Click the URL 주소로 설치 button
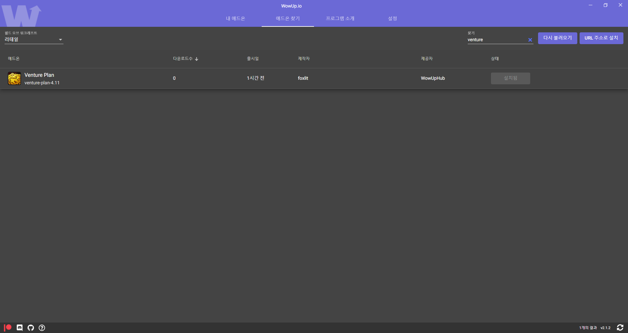The width and height of the screenshot is (628, 333). (x=601, y=38)
